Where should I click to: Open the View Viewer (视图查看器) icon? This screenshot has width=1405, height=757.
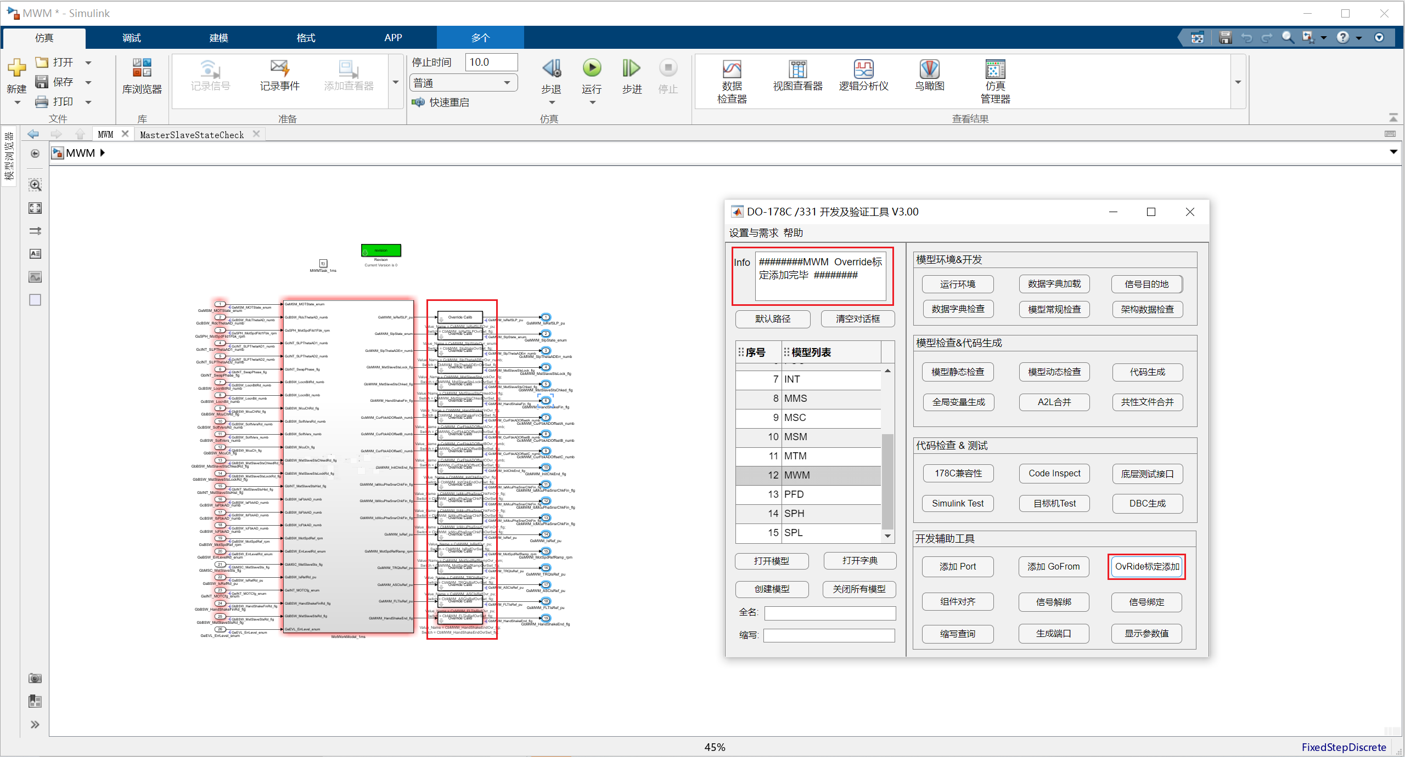click(798, 69)
